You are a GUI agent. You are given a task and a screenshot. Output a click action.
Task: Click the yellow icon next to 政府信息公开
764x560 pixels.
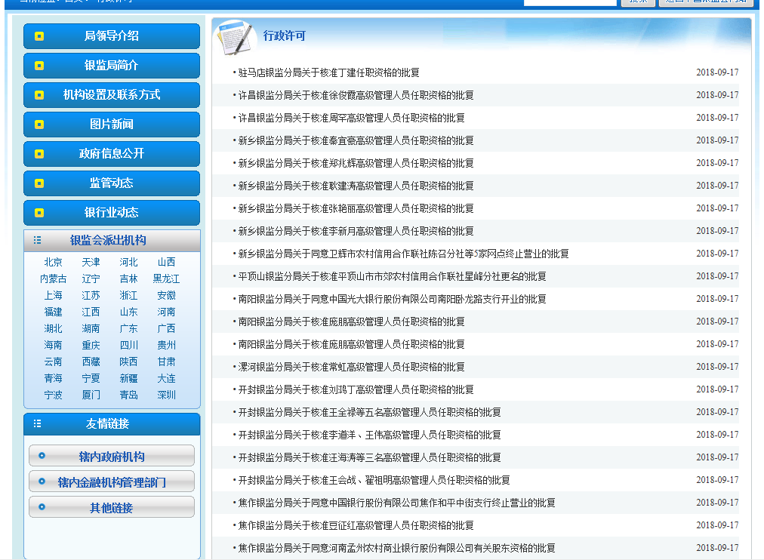pos(39,154)
